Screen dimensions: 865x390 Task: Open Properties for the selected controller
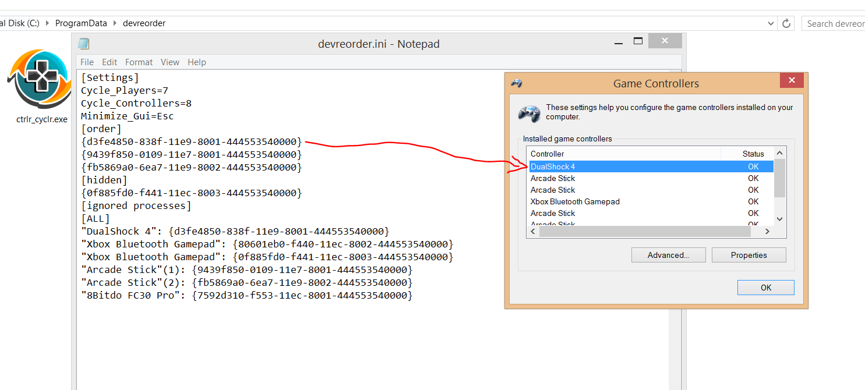point(749,255)
